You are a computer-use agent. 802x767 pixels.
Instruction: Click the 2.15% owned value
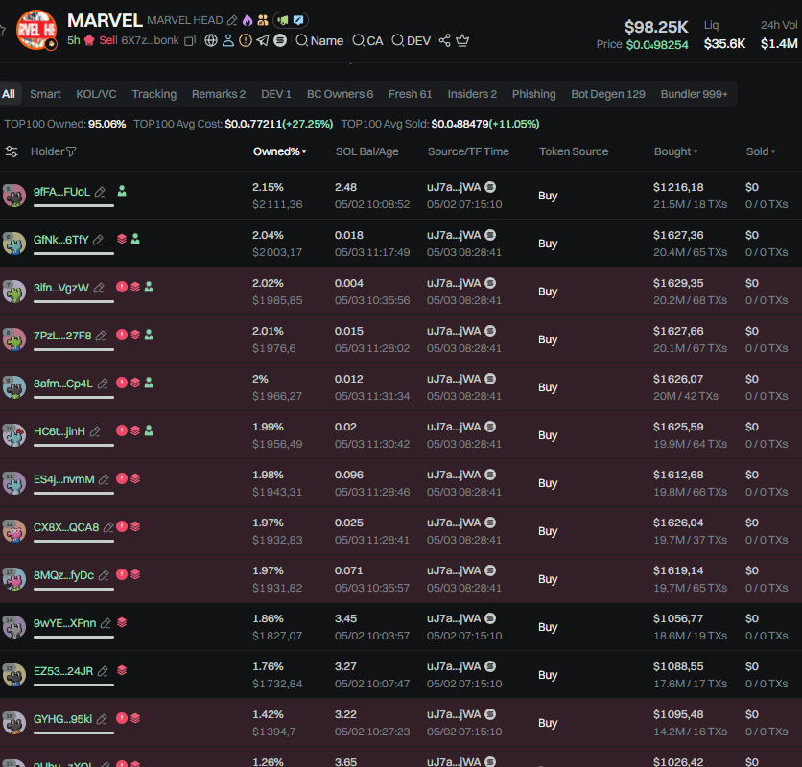click(x=268, y=187)
